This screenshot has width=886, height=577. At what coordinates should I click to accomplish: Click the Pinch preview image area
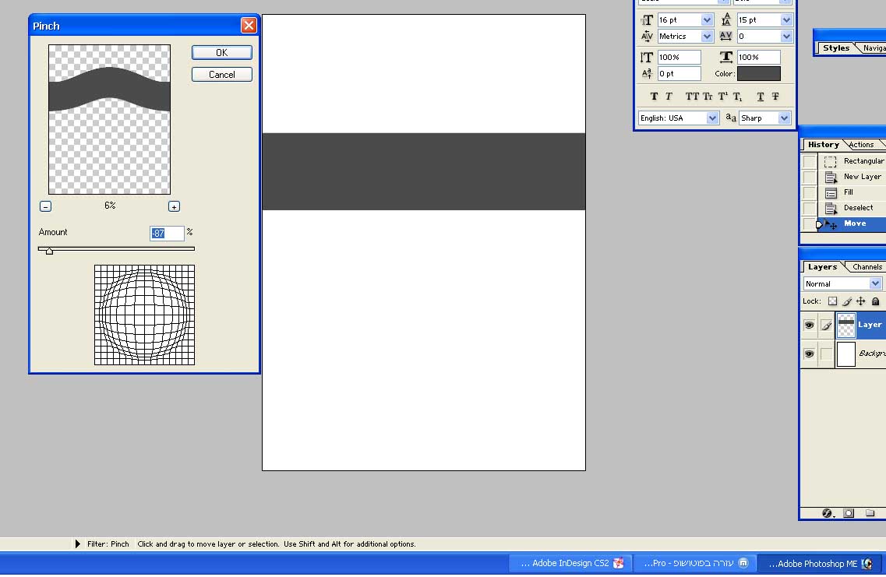110,120
